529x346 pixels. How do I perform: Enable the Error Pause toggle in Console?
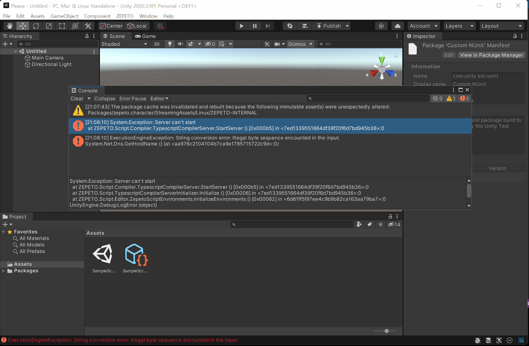click(x=133, y=98)
